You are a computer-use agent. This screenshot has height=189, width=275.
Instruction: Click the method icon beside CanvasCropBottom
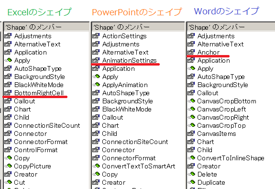(x=191, y=101)
